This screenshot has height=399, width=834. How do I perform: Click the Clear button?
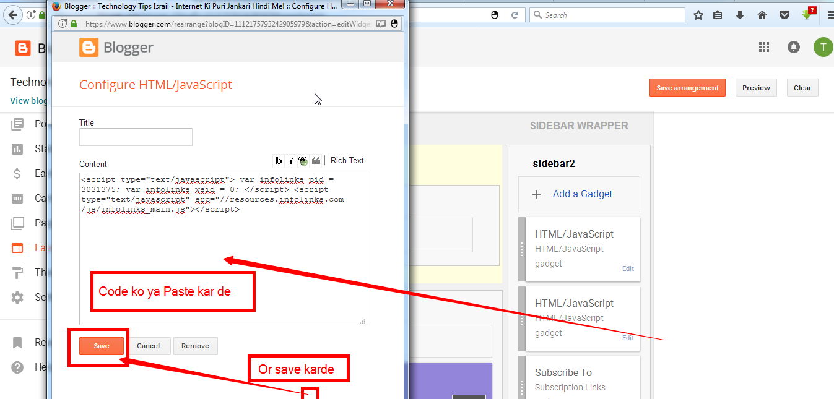(802, 88)
